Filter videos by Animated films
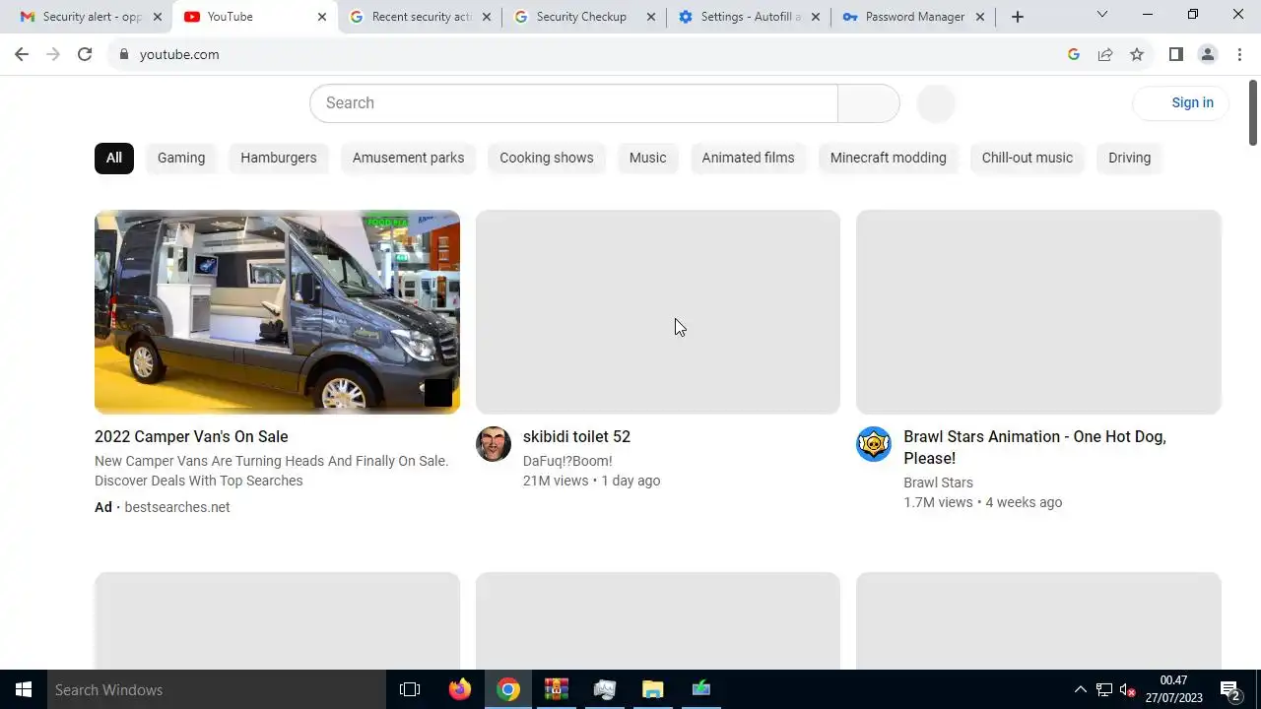Image resolution: width=1261 pixels, height=709 pixels. pyautogui.click(x=748, y=158)
